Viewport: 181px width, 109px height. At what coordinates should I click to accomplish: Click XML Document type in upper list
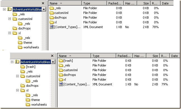(x=93, y=27)
